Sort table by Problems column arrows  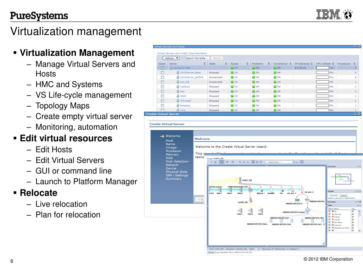click(x=269, y=64)
